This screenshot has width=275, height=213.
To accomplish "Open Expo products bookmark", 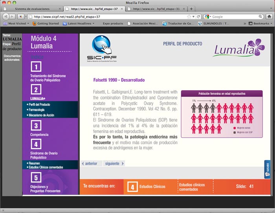I will [x=113, y=24].
